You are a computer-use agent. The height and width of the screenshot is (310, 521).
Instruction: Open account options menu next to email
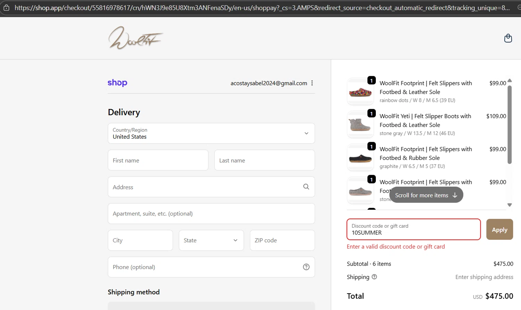click(x=312, y=83)
